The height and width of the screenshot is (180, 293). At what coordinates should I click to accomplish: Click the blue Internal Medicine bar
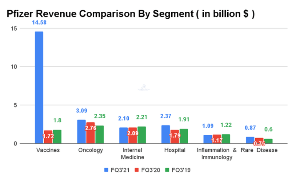click(123, 135)
